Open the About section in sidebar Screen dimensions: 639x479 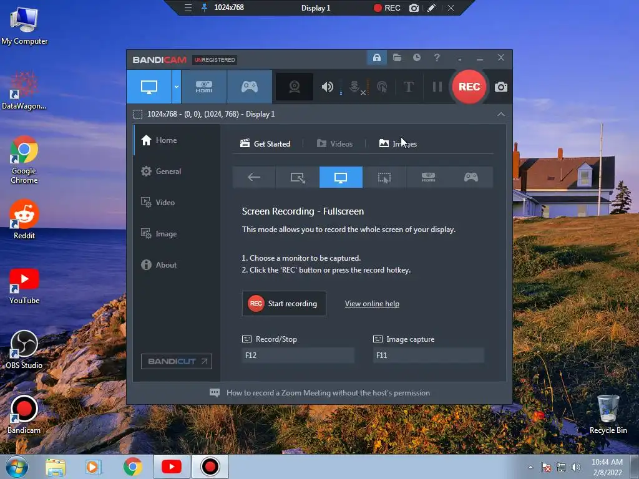pos(177,264)
